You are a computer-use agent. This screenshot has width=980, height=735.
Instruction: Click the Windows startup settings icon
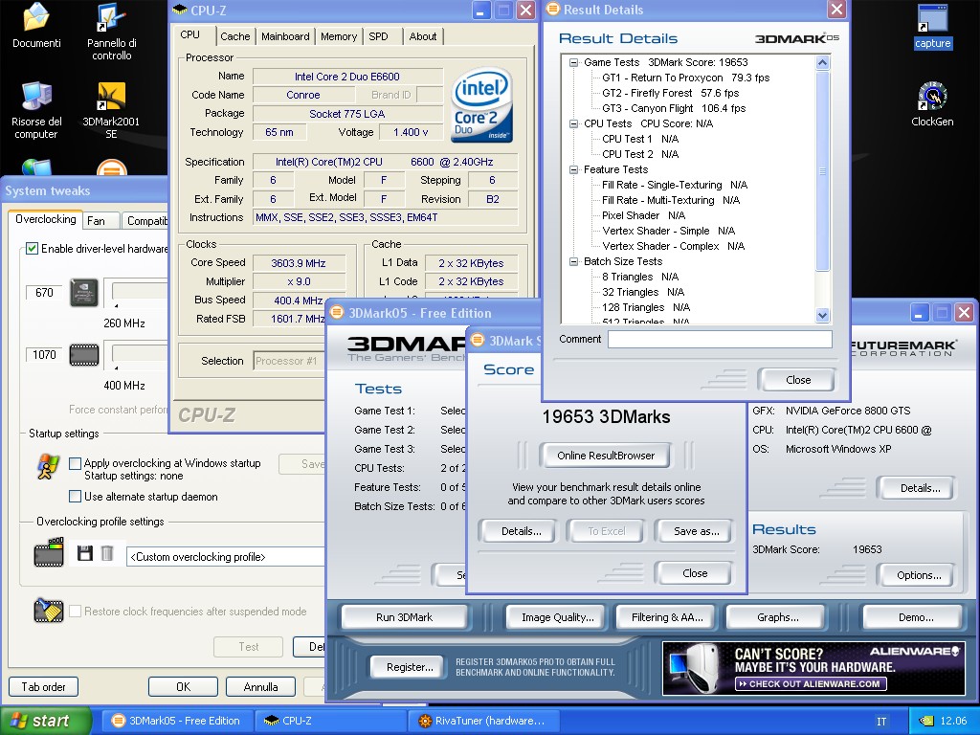[48, 467]
